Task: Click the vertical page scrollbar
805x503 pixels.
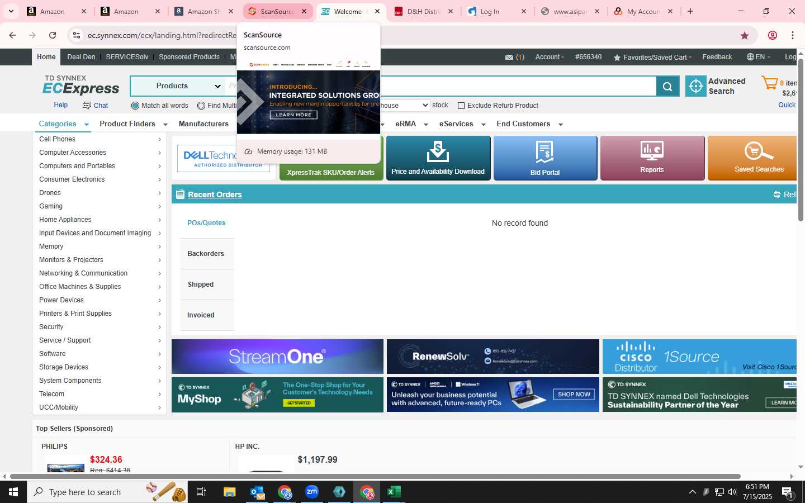Action: [x=801, y=140]
